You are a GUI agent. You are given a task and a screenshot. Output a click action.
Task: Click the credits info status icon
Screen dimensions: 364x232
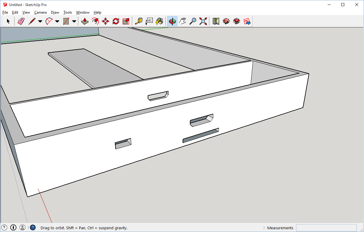pyautogui.click(x=13, y=227)
